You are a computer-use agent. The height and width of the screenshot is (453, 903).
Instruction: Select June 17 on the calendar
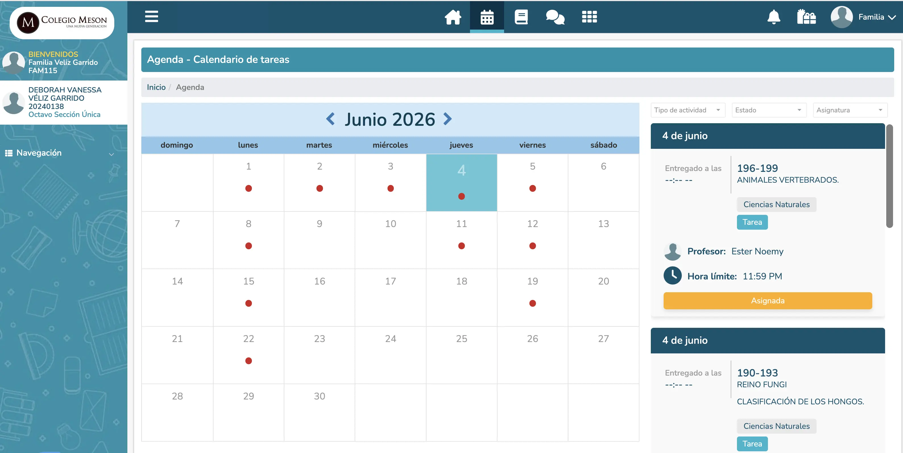pyautogui.click(x=390, y=298)
